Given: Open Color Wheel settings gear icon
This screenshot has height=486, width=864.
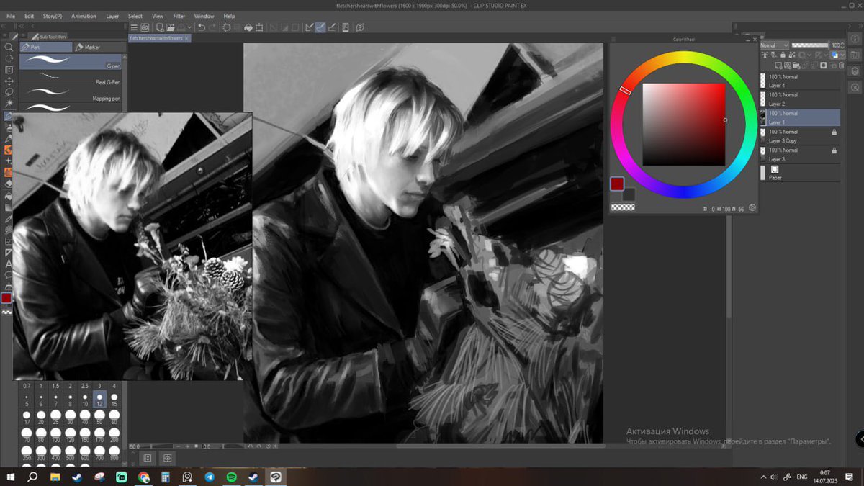Looking at the screenshot, I should click(x=752, y=208).
